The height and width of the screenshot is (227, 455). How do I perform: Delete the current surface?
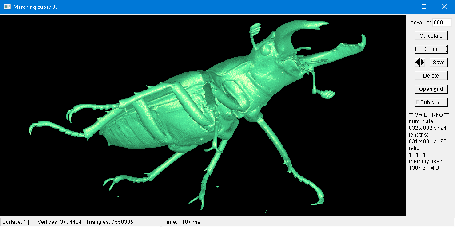(431, 76)
